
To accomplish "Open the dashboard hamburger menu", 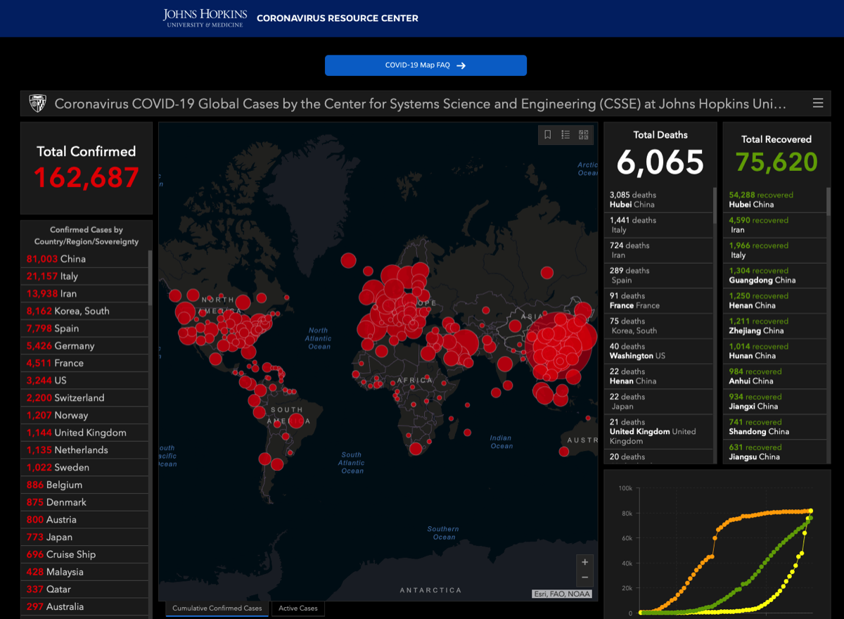I will [818, 103].
